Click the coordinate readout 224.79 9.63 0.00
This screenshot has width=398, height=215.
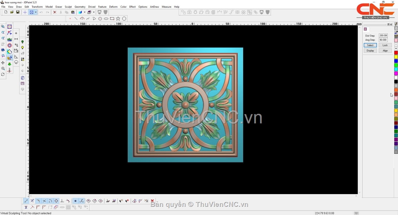pyautogui.click(x=324, y=213)
